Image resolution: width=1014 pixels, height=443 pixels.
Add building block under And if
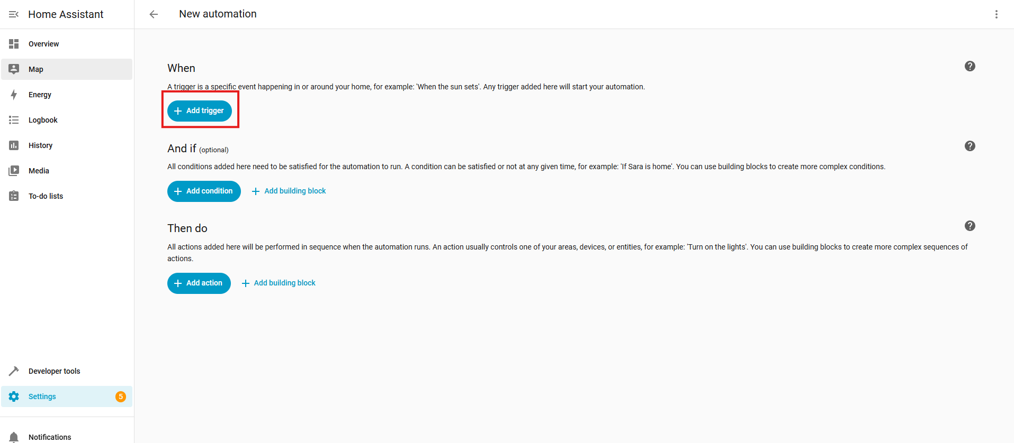289,191
